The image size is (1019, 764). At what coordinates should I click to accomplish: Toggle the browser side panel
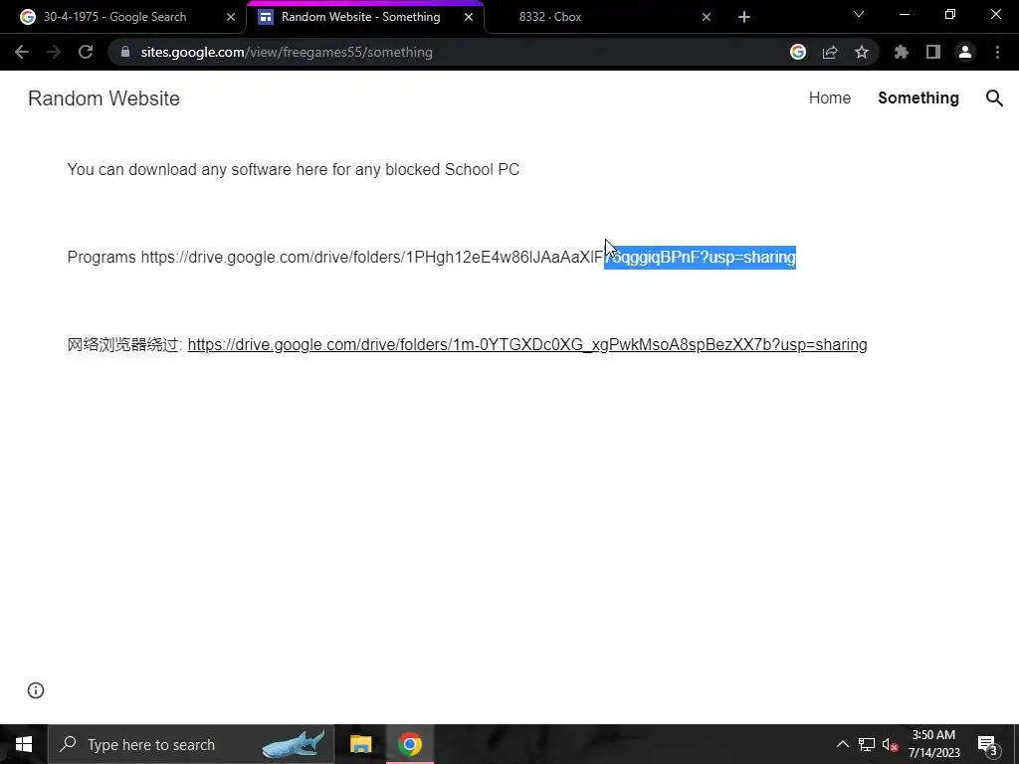pos(933,52)
